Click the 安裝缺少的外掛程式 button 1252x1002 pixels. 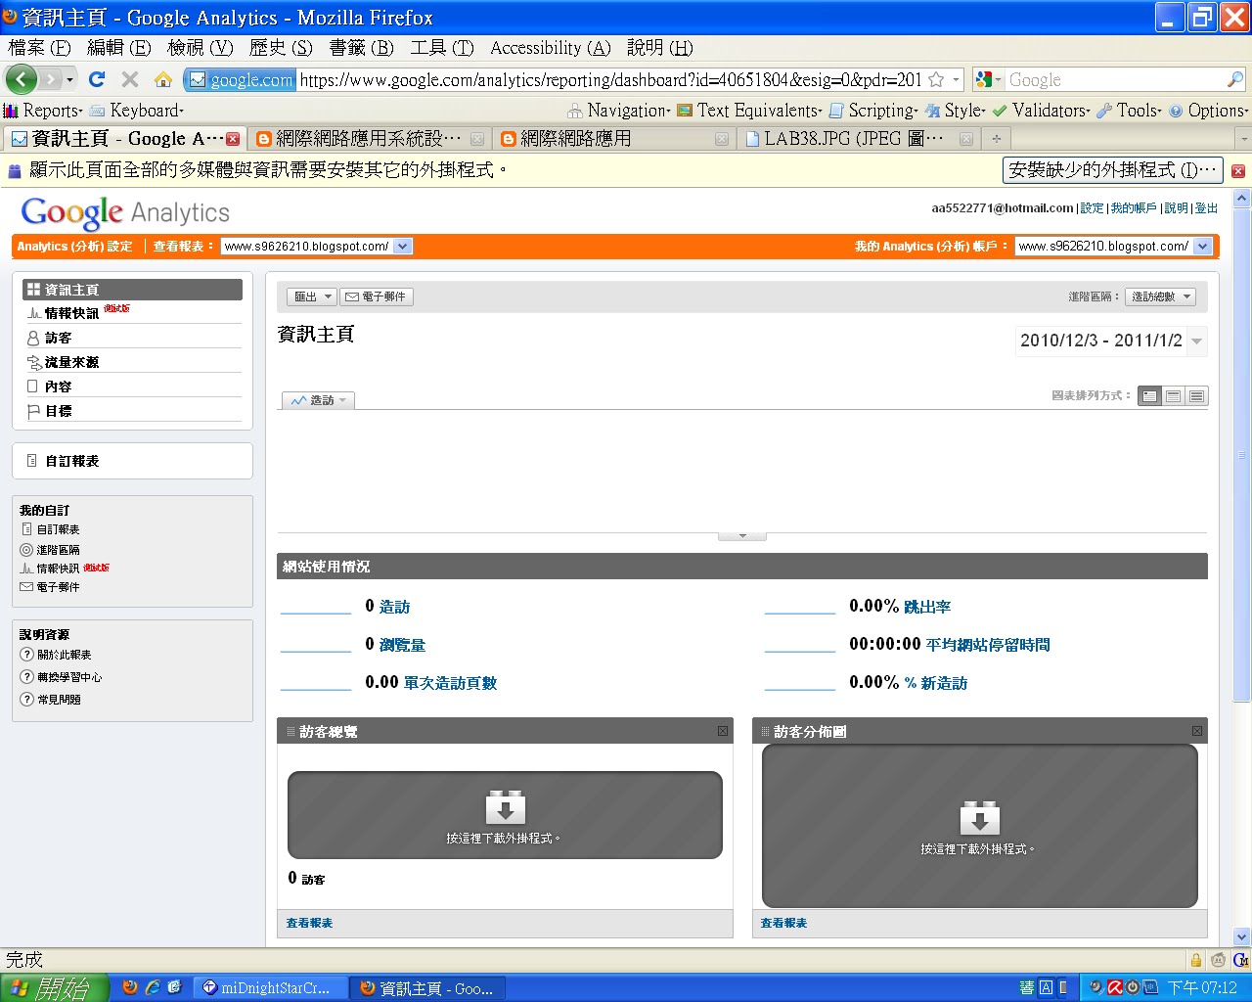point(1113,170)
